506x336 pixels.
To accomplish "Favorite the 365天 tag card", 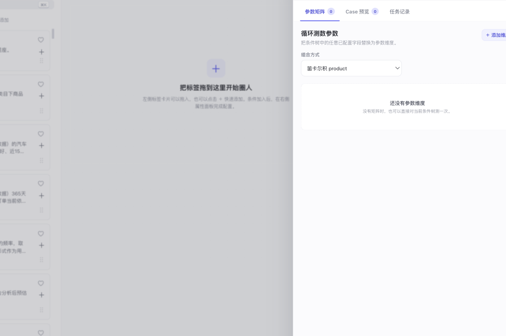I will click(x=41, y=184).
